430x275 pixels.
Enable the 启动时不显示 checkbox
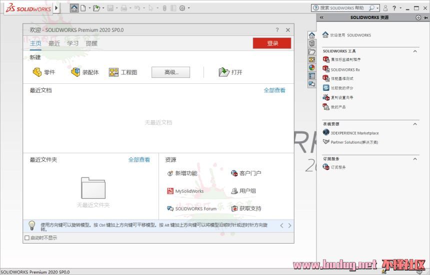(27, 238)
